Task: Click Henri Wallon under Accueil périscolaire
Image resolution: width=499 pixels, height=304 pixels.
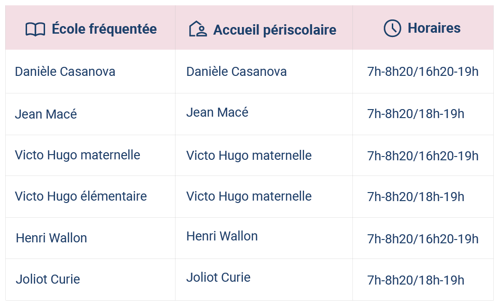Action: pyautogui.click(x=222, y=236)
